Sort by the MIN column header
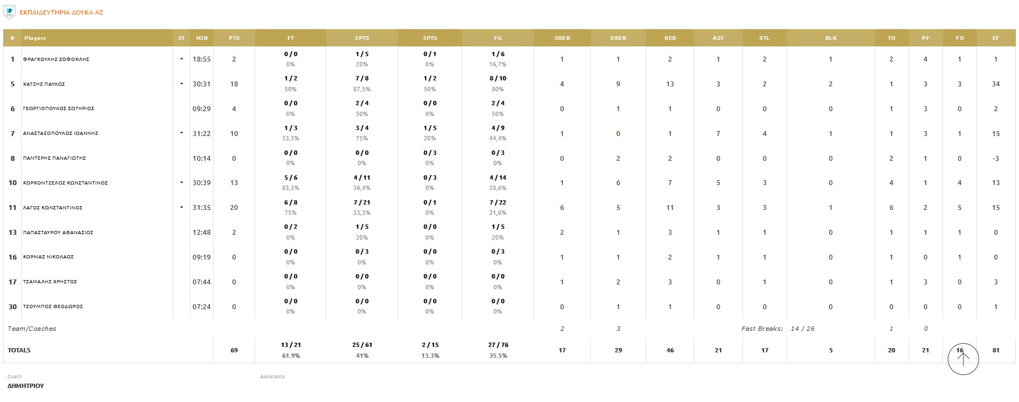1019x402 pixels. 202,38
